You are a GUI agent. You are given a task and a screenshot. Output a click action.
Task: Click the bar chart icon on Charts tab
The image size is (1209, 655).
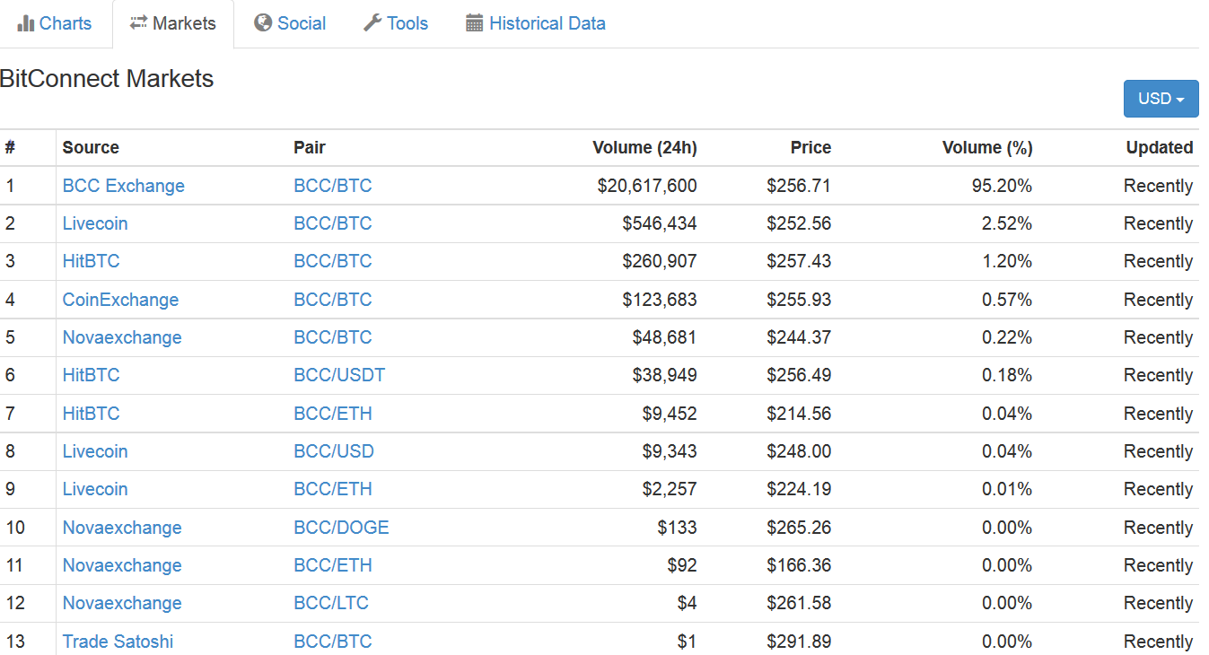tap(26, 23)
